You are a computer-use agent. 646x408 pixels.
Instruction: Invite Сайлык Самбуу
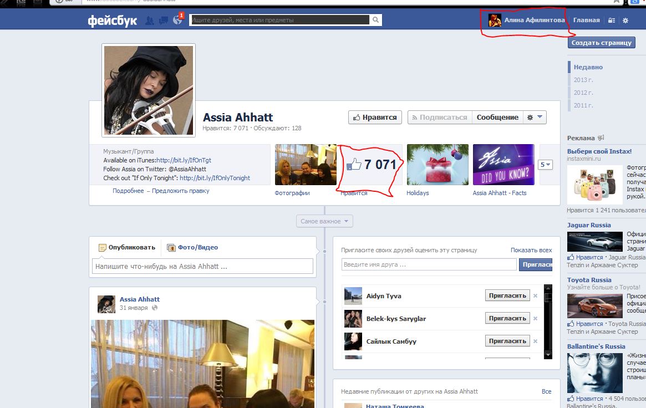pos(507,341)
